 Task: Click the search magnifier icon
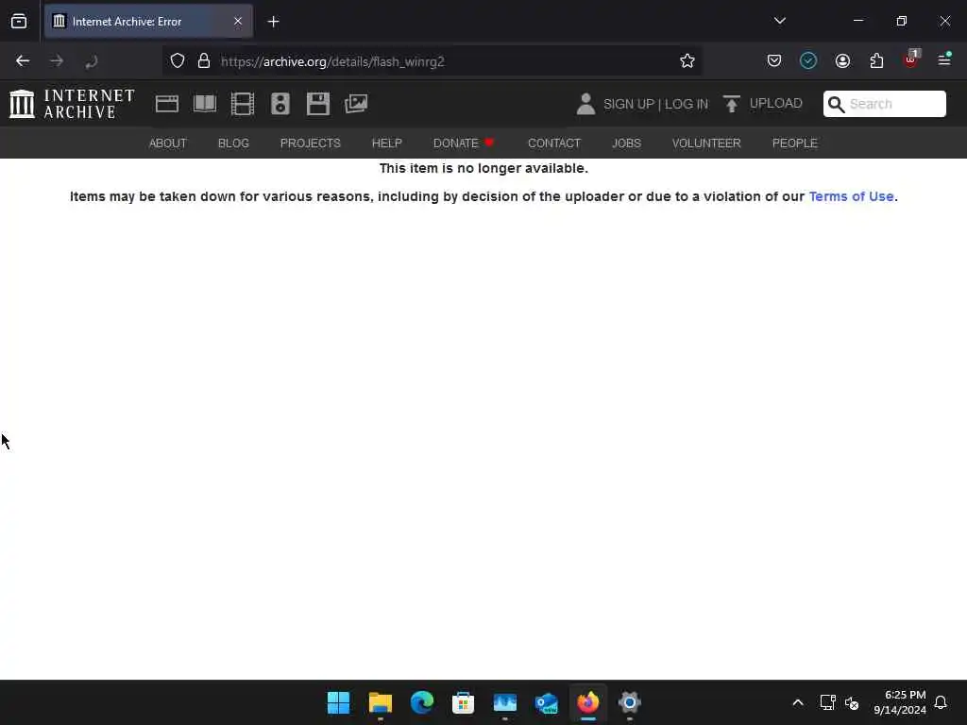coord(837,104)
